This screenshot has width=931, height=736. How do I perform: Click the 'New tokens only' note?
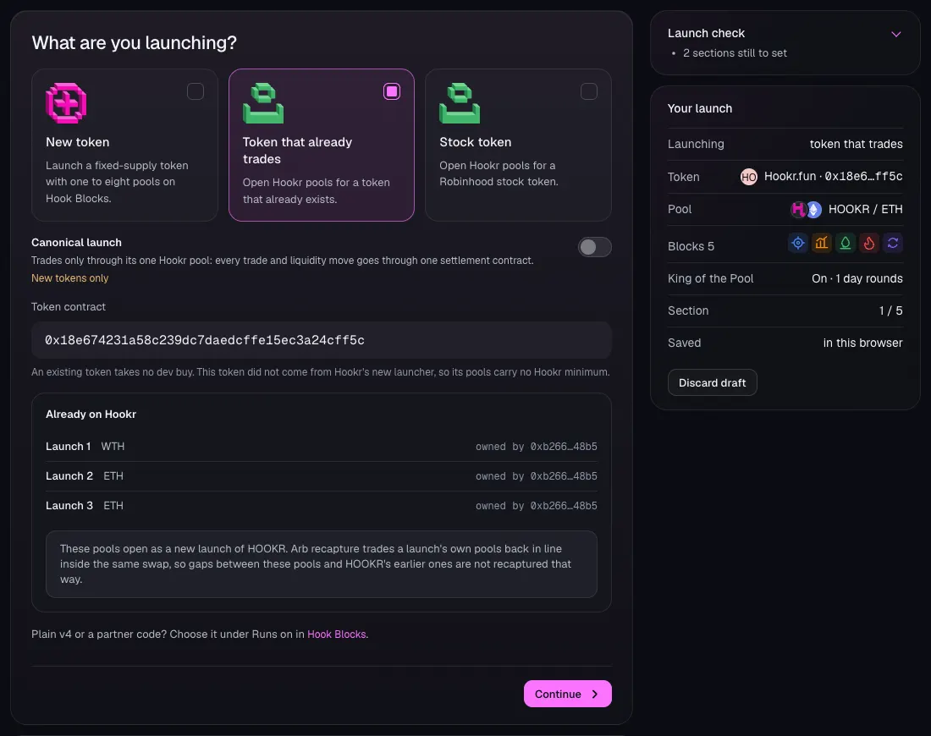point(70,277)
